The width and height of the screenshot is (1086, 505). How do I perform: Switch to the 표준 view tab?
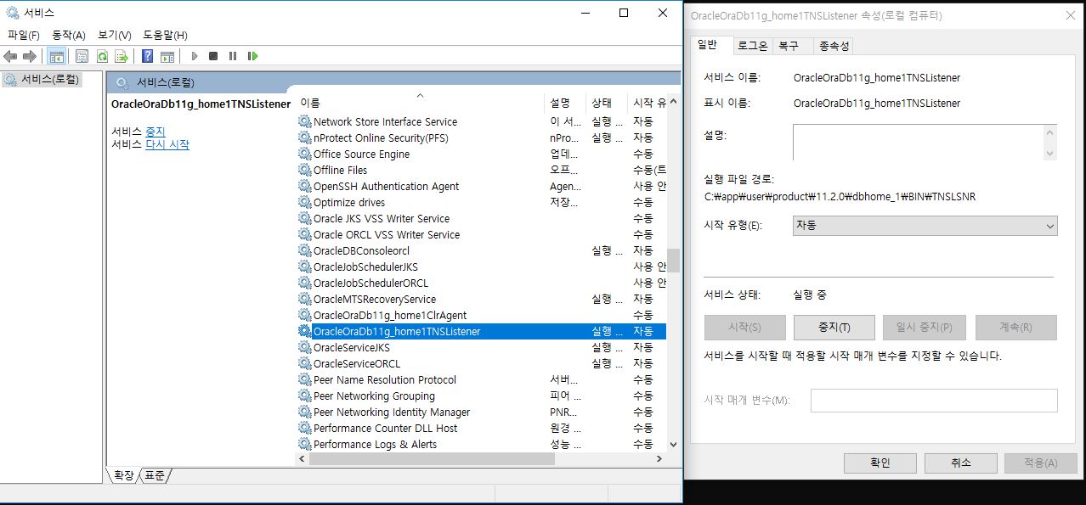point(154,475)
